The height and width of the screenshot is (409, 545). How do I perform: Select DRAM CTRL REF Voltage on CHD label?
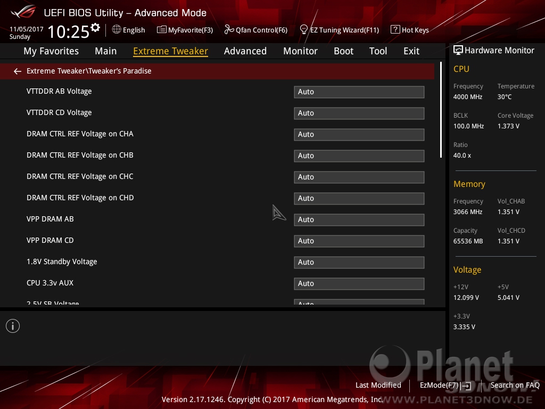click(x=80, y=198)
